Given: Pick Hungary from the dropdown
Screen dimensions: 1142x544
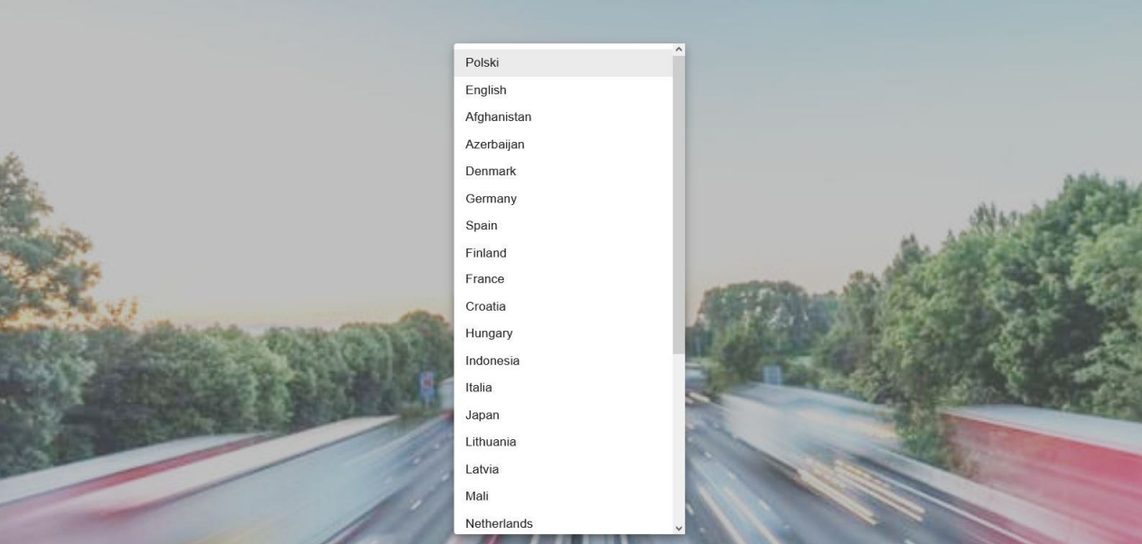Looking at the screenshot, I should (x=563, y=333).
